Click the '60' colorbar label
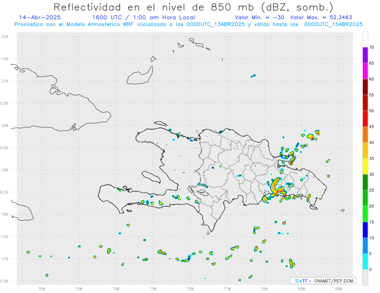380x293 pixels. [x=372, y=79]
